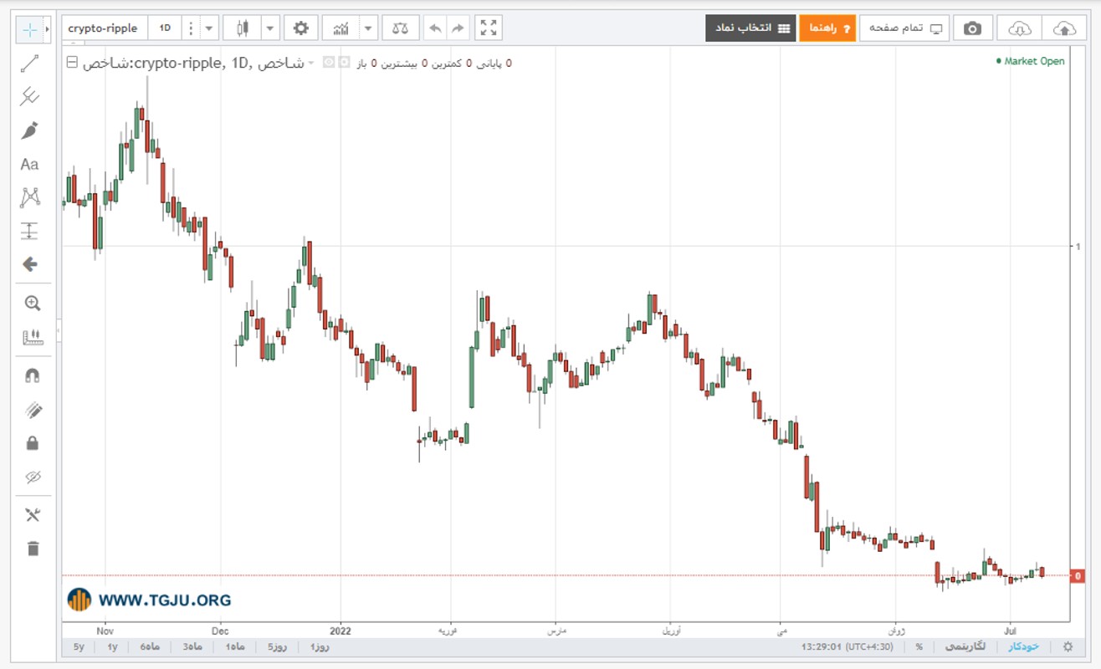
Task: Remove all drawings with trash icon
Action: click(33, 549)
